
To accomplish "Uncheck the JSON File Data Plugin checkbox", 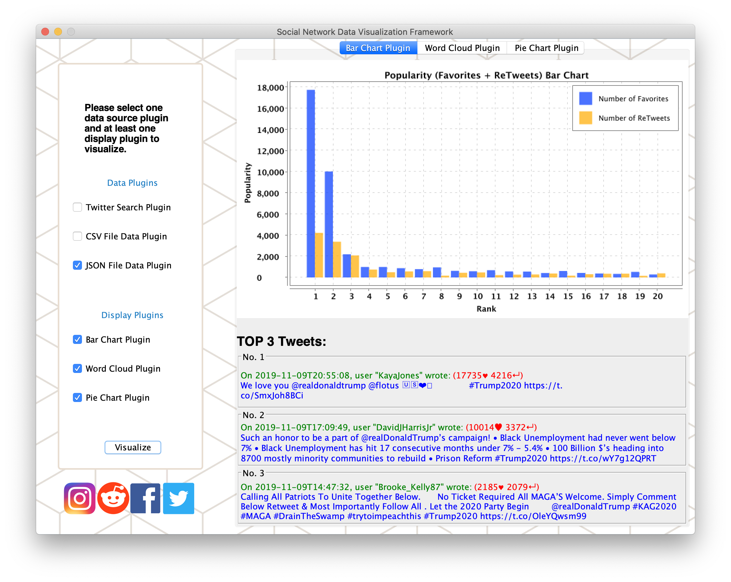I will pyautogui.click(x=77, y=265).
